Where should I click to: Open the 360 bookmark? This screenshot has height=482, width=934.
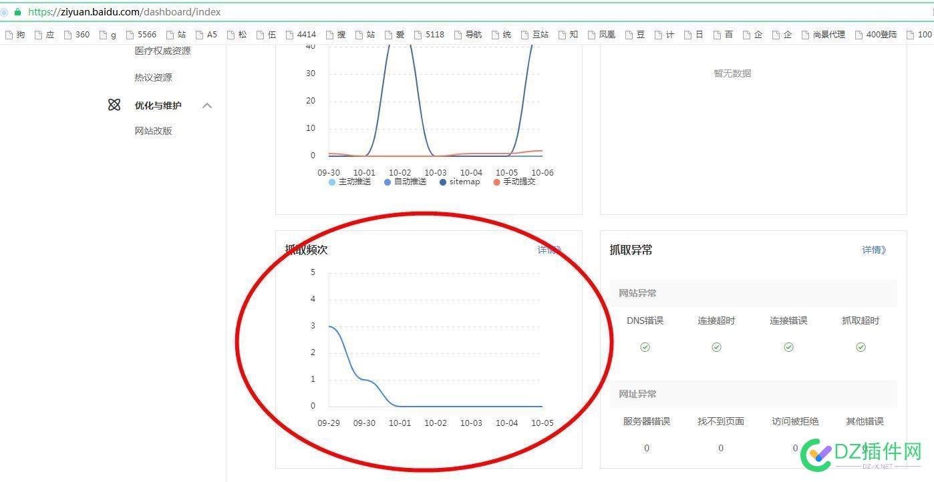[77, 35]
